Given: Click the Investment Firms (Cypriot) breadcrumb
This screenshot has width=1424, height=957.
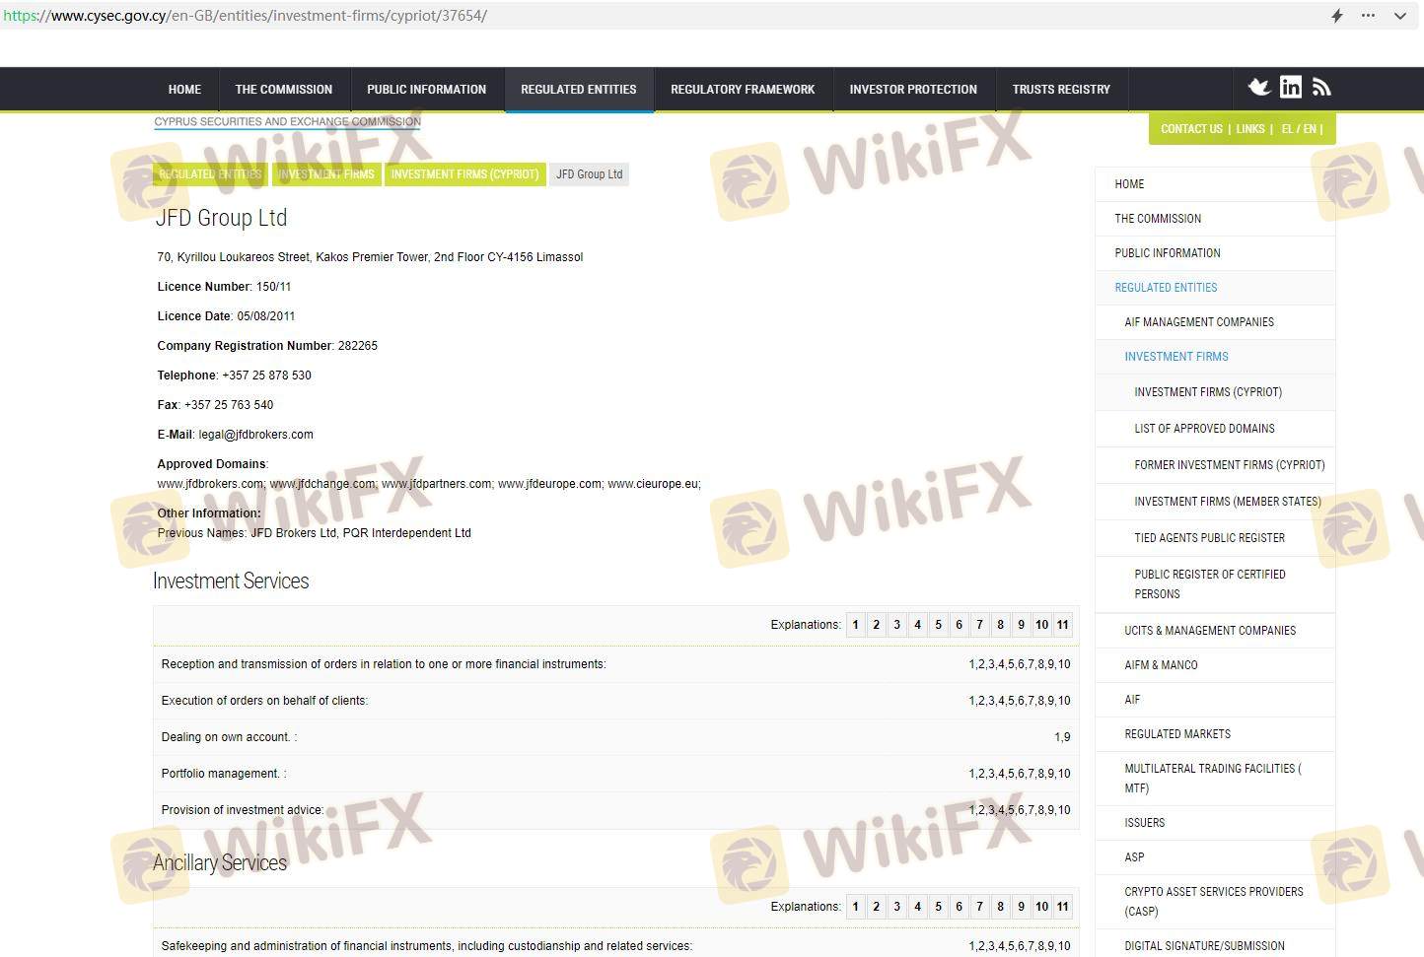Looking at the screenshot, I should click(464, 174).
